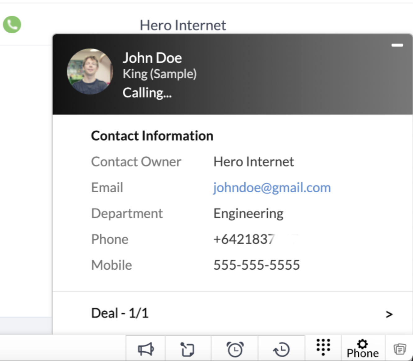Open the announcements megaphone icon
The width and height of the screenshot is (413, 361).
coord(146,350)
